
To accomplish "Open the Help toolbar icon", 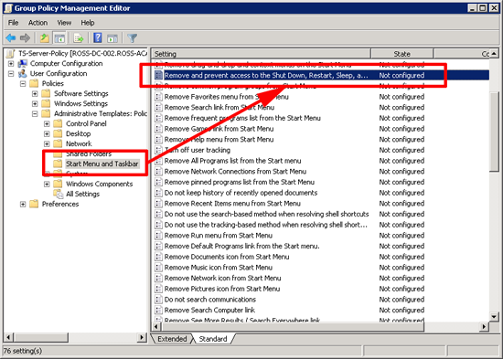I will pyautogui.click(x=98, y=37).
